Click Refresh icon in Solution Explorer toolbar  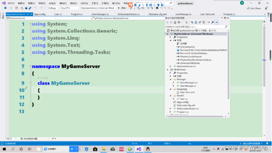coord(196,22)
